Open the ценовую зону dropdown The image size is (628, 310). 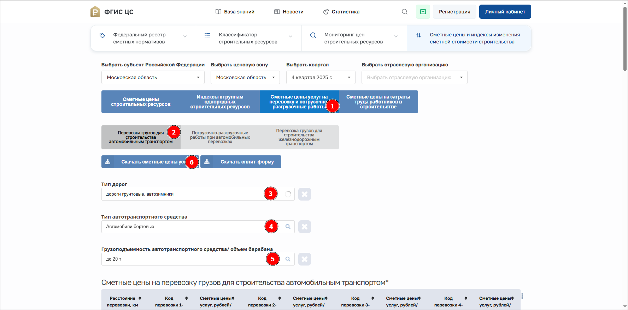245,77
